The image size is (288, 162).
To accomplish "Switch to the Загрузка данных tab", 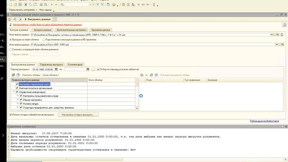I will 42,30.
